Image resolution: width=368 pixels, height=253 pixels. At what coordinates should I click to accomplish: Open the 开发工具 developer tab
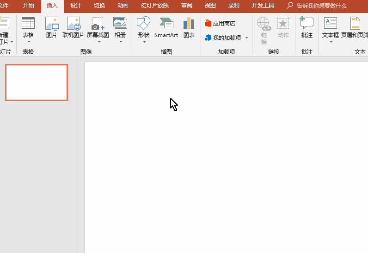(x=263, y=6)
